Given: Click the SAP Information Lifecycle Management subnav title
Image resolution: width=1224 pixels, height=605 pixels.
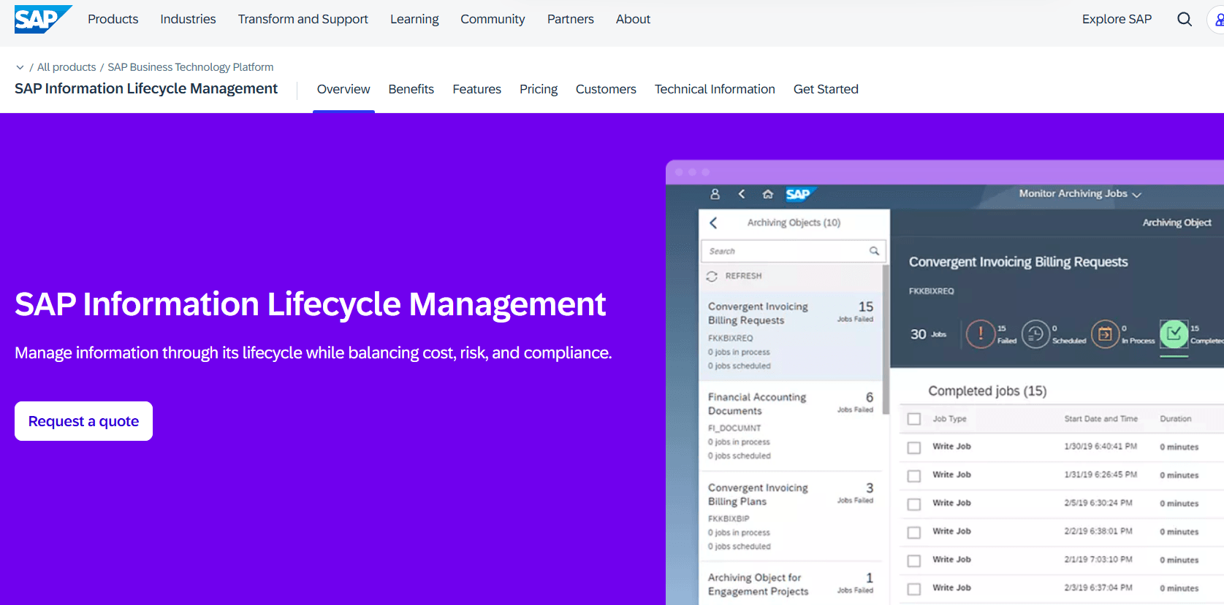Looking at the screenshot, I should click(x=146, y=88).
